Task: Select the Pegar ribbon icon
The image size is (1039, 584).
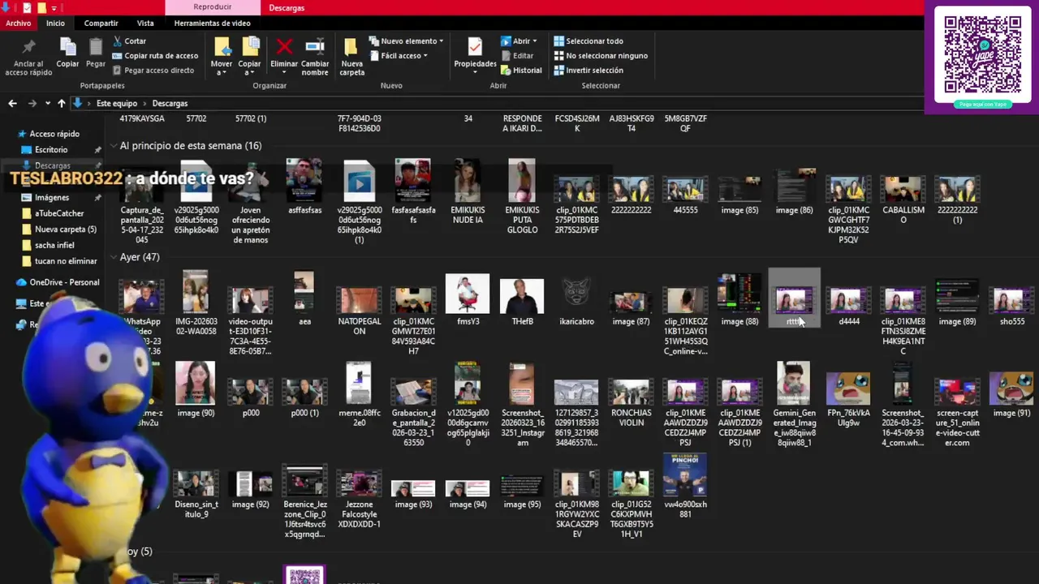Action: point(96,53)
